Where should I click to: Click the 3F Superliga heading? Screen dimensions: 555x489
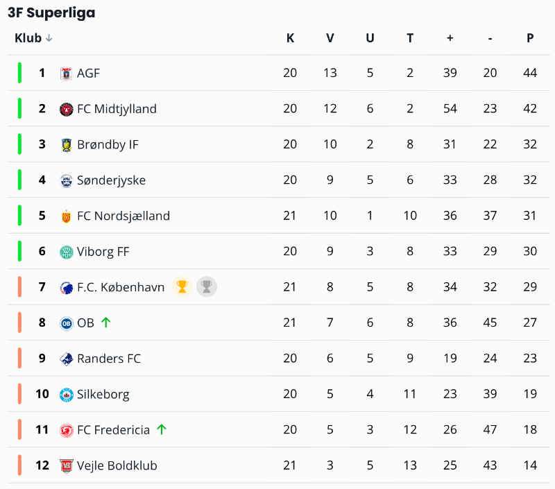(51, 12)
